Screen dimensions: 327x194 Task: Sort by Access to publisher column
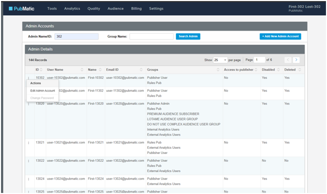point(256,70)
